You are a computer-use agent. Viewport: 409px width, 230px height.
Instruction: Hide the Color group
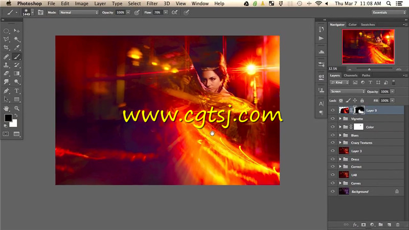point(333,127)
